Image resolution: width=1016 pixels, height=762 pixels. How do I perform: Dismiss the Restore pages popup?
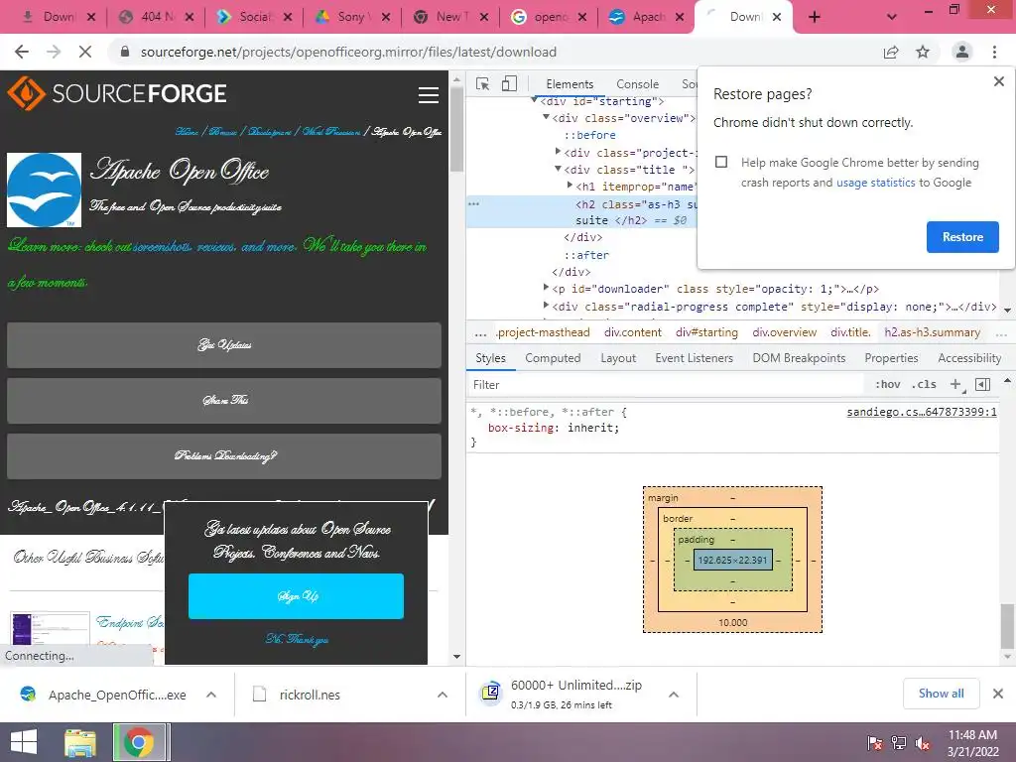[x=998, y=81]
